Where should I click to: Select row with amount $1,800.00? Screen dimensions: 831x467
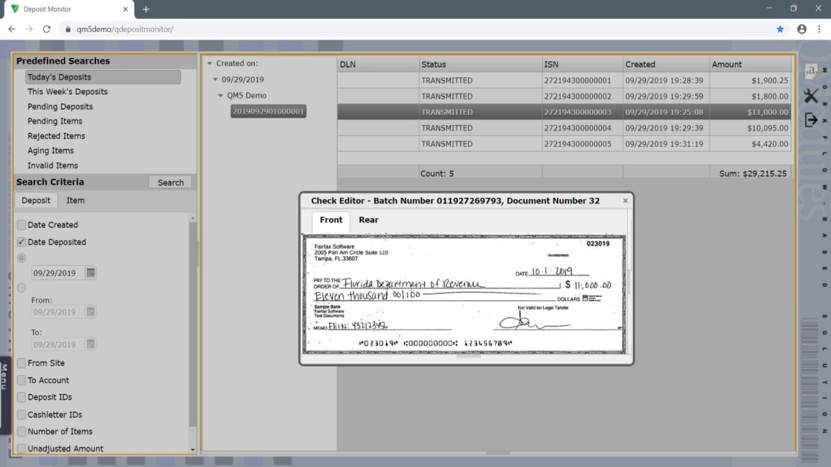tap(564, 97)
